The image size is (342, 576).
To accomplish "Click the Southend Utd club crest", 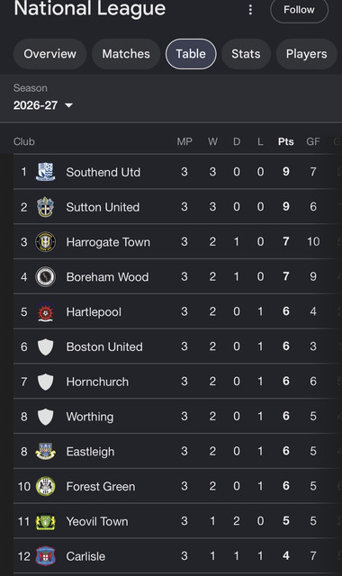I will tap(46, 172).
